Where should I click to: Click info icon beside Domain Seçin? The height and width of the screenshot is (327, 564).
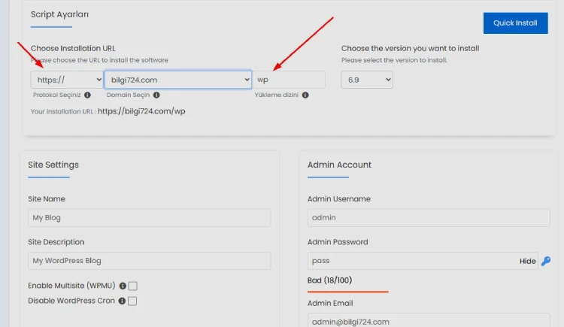click(x=156, y=95)
